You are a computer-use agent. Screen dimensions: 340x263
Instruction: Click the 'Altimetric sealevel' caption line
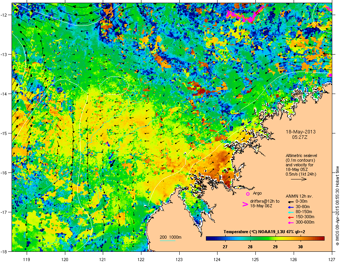(301, 155)
